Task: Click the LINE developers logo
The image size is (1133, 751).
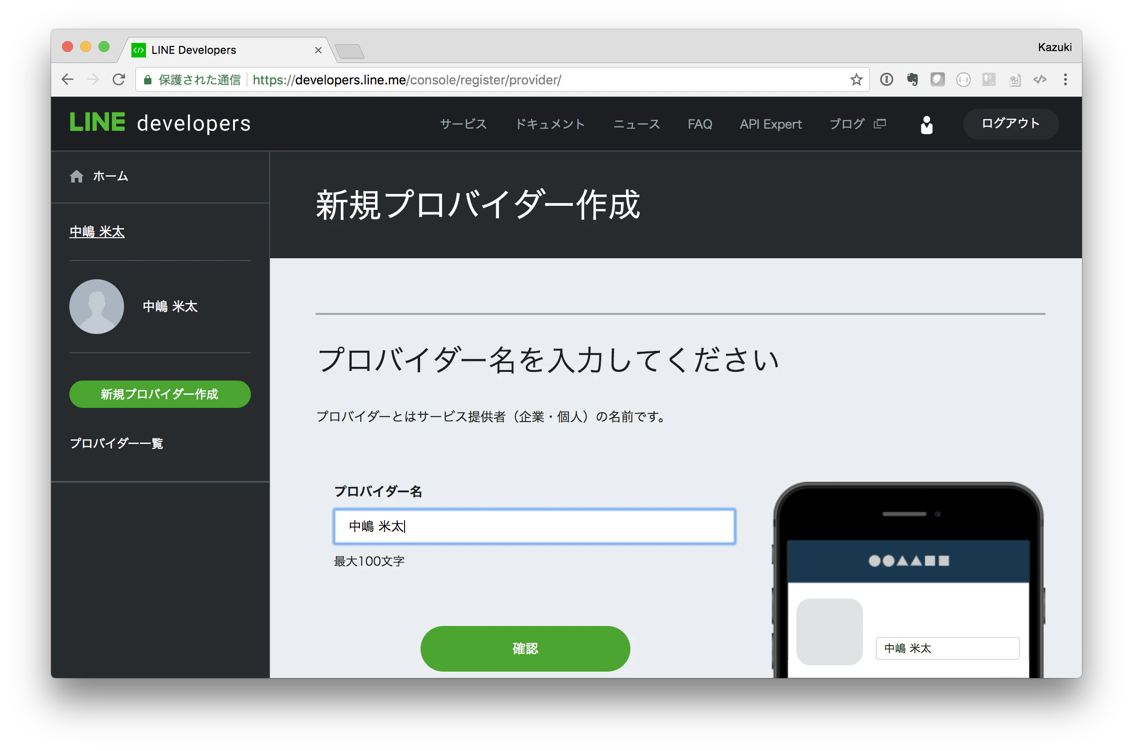Action: point(160,123)
